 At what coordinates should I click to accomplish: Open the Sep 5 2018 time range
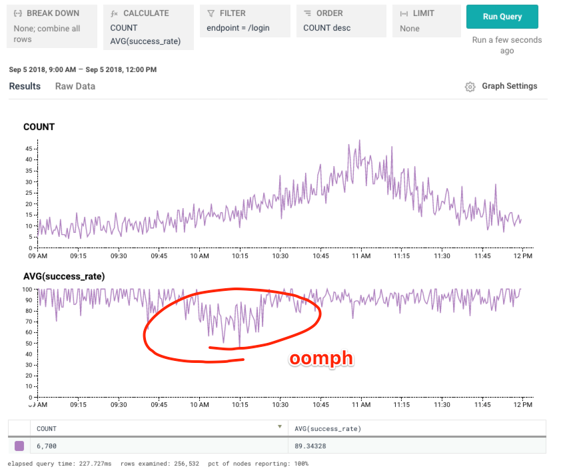(83, 69)
